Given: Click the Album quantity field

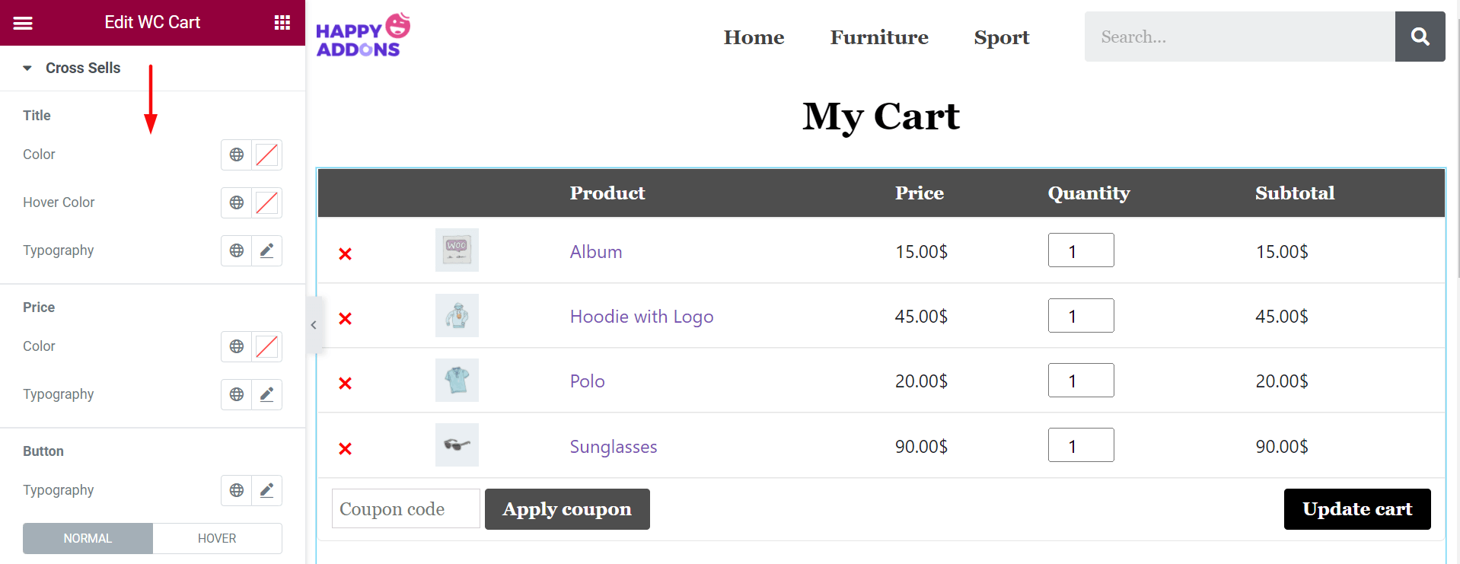Looking at the screenshot, I should click(x=1081, y=250).
